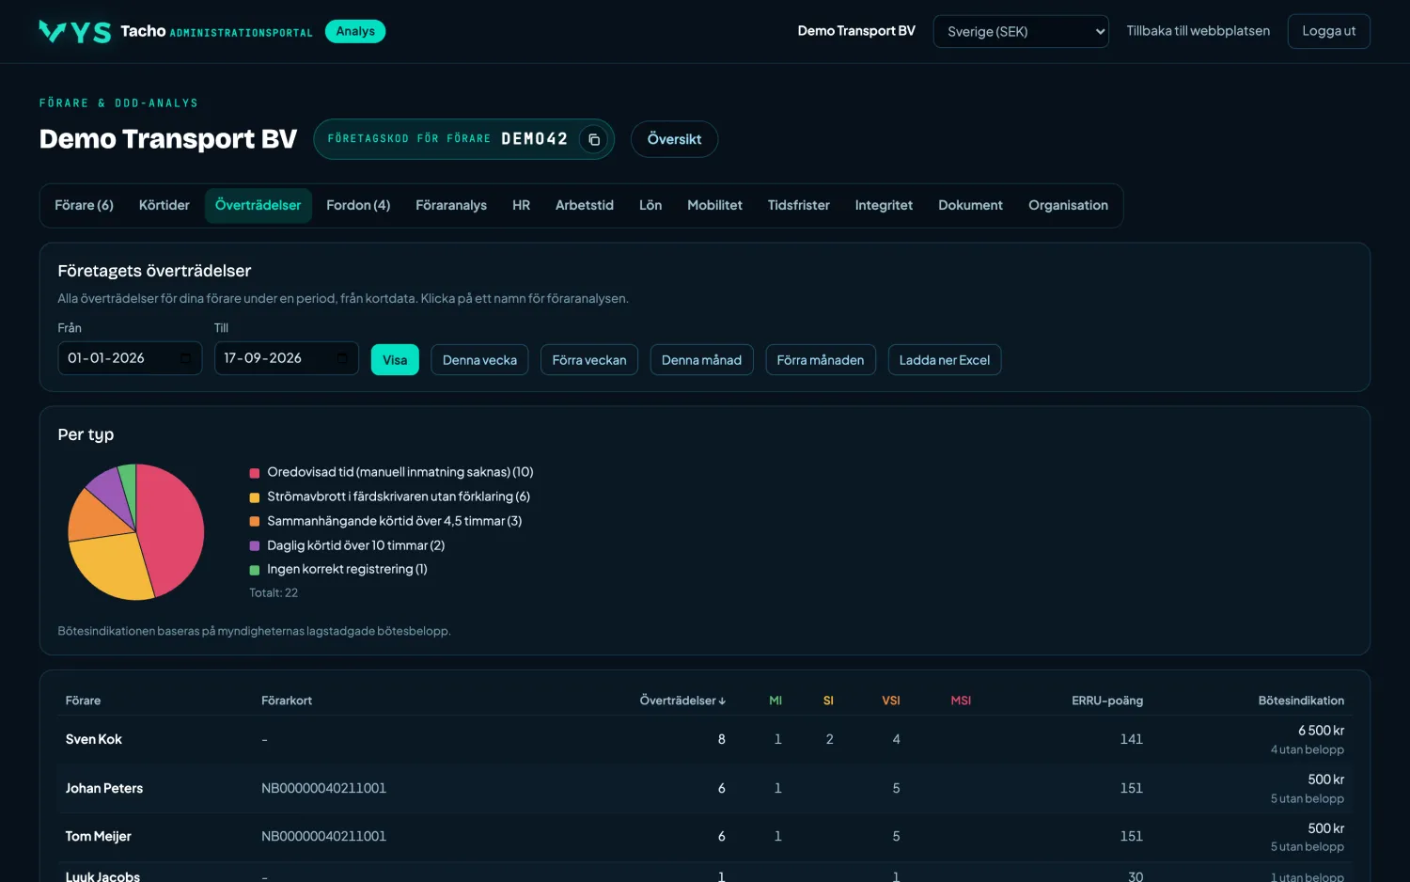Sort by Förarkort column header
Image resolution: width=1410 pixels, height=882 pixels.
pyautogui.click(x=287, y=701)
